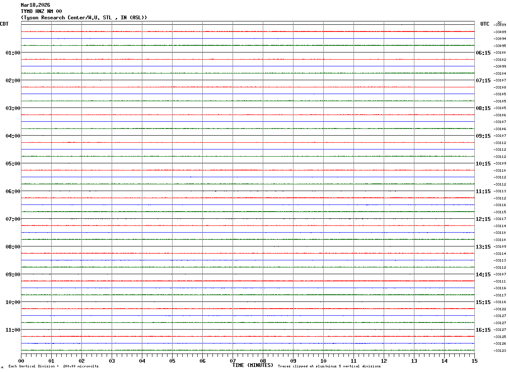
Task: Click the DC offset value -33099
Action: 500,67
